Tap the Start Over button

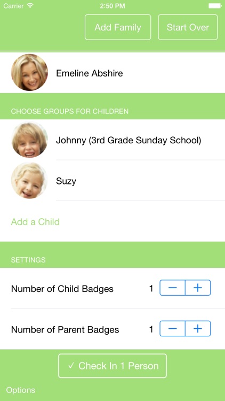(x=188, y=27)
